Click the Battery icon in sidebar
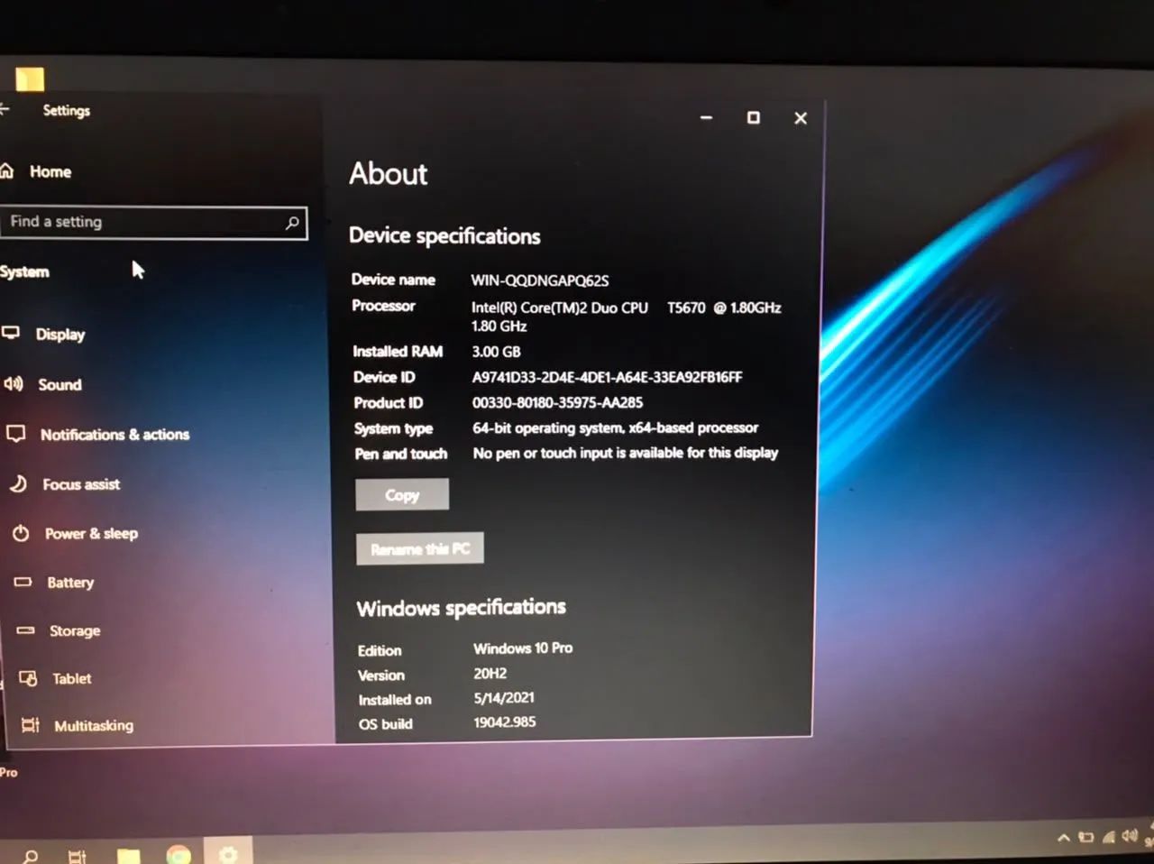 click(23, 582)
